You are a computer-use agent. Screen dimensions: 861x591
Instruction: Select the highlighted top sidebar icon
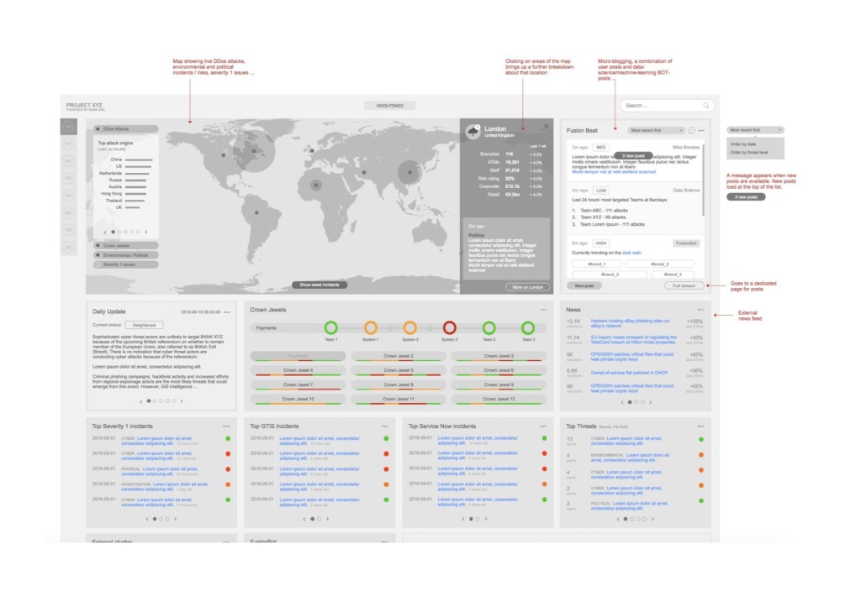coord(68,127)
